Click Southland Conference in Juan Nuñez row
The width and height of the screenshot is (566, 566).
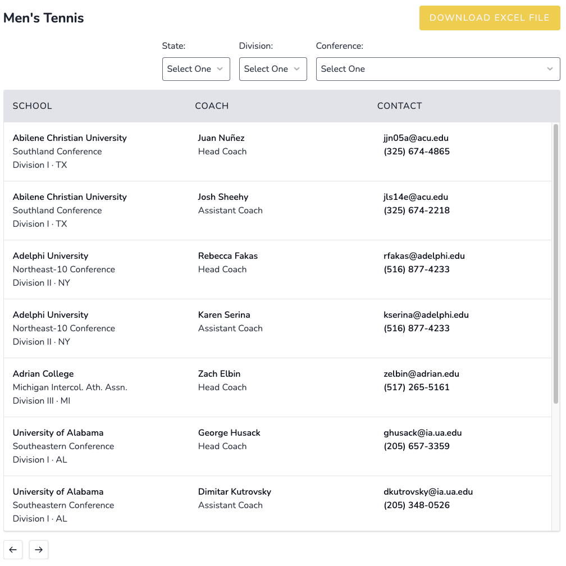(57, 151)
